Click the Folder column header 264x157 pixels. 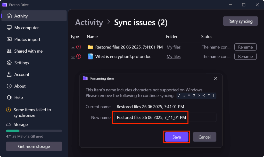(171, 36)
